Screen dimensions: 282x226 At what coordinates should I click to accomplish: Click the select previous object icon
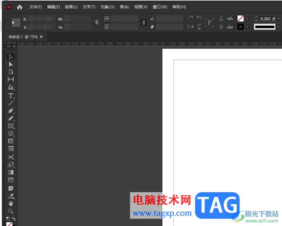[230, 18]
